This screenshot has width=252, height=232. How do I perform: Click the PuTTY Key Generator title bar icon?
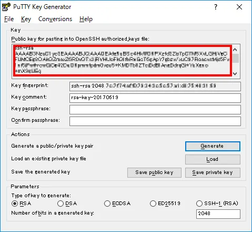tap(6, 7)
